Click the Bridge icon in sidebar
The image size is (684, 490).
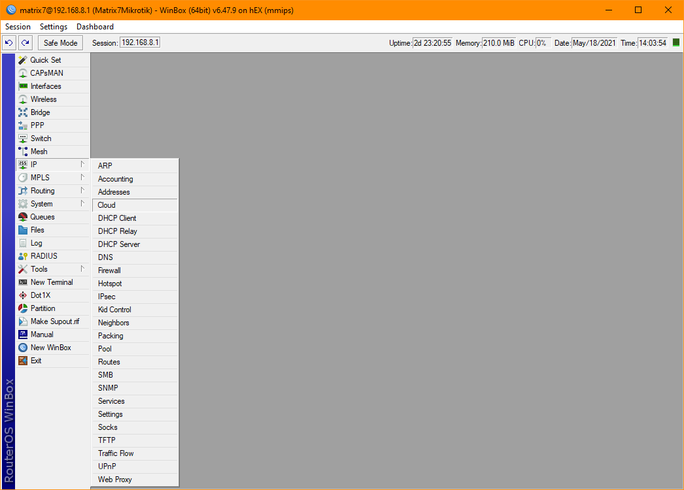pos(23,112)
